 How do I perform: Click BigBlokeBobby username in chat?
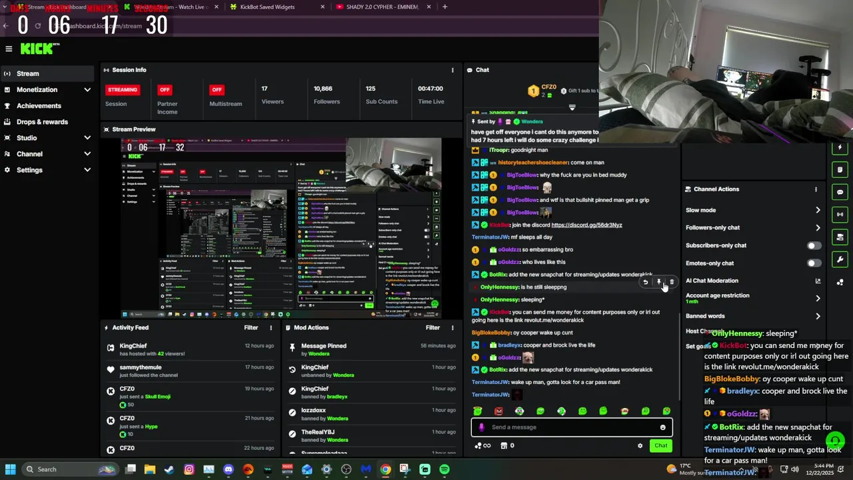[x=491, y=333]
